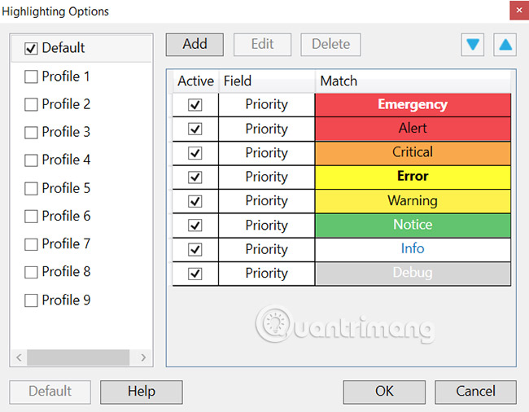Close the Highlighting Options dialog
529x412 pixels.
tap(515, 11)
